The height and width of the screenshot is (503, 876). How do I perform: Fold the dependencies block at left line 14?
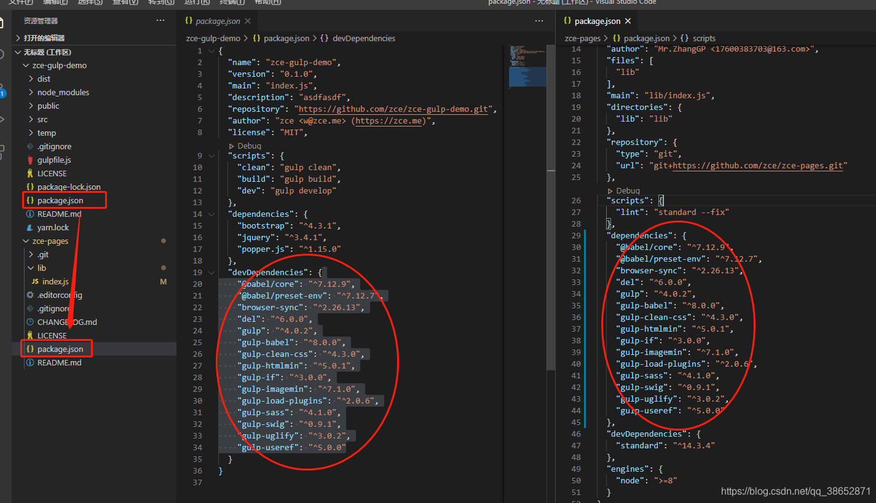[x=213, y=214]
